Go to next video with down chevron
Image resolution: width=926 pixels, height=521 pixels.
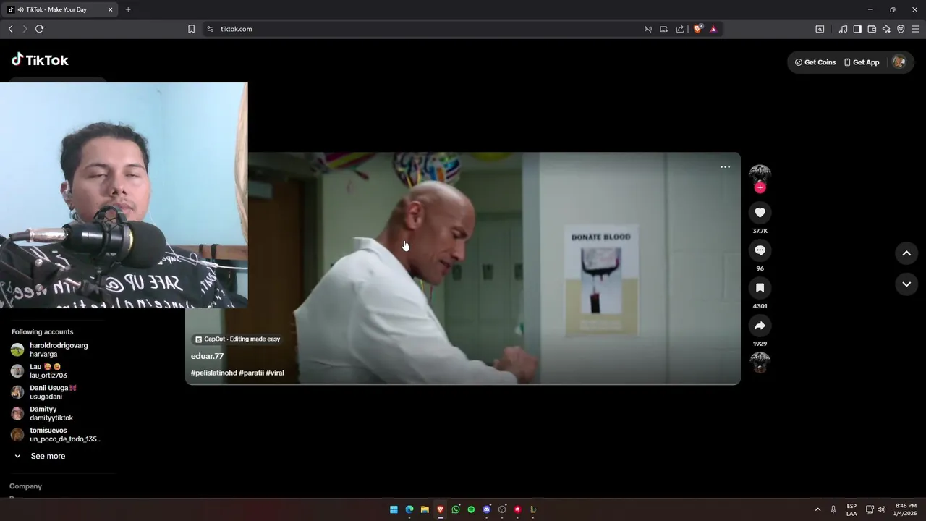(906, 284)
